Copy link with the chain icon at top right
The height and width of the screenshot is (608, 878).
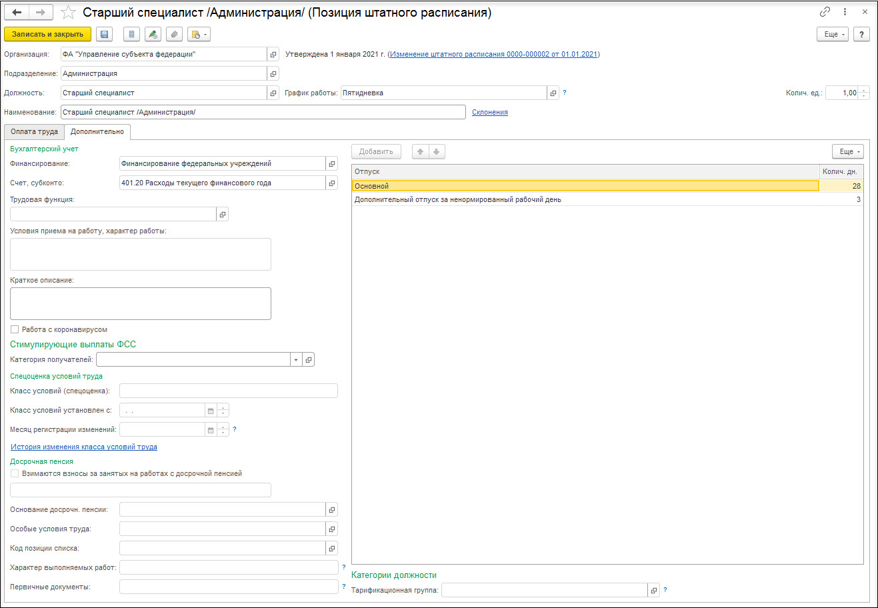pyautogui.click(x=825, y=12)
